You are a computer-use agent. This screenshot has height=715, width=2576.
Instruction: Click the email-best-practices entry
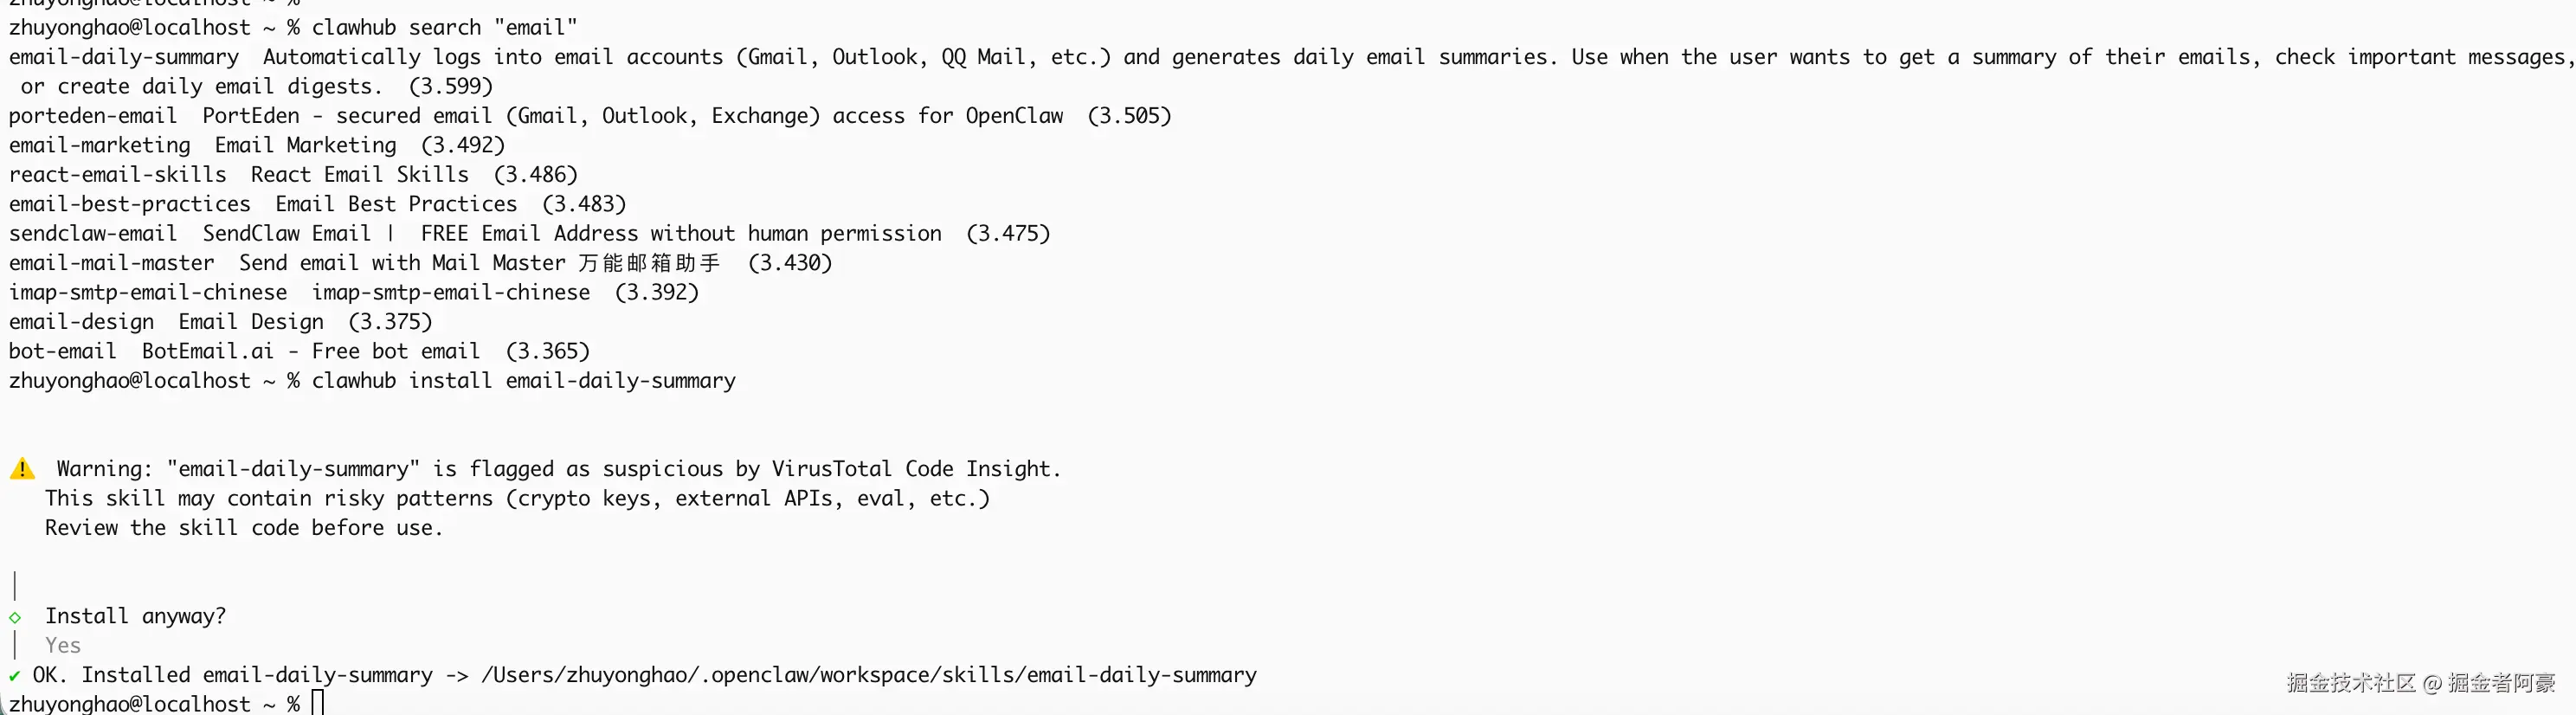pyautogui.click(x=130, y=204)
